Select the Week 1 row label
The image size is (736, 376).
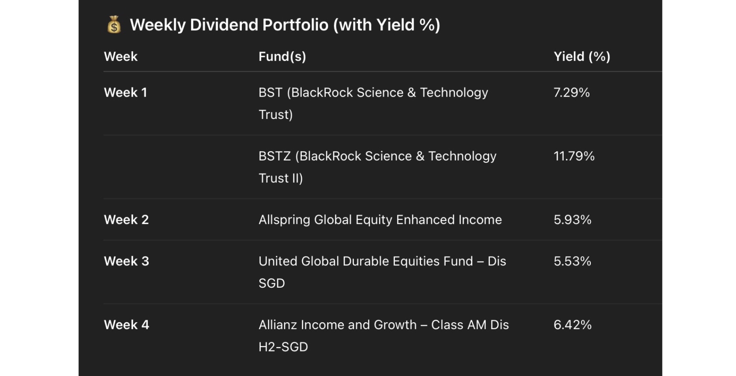[x=126, y=93]
